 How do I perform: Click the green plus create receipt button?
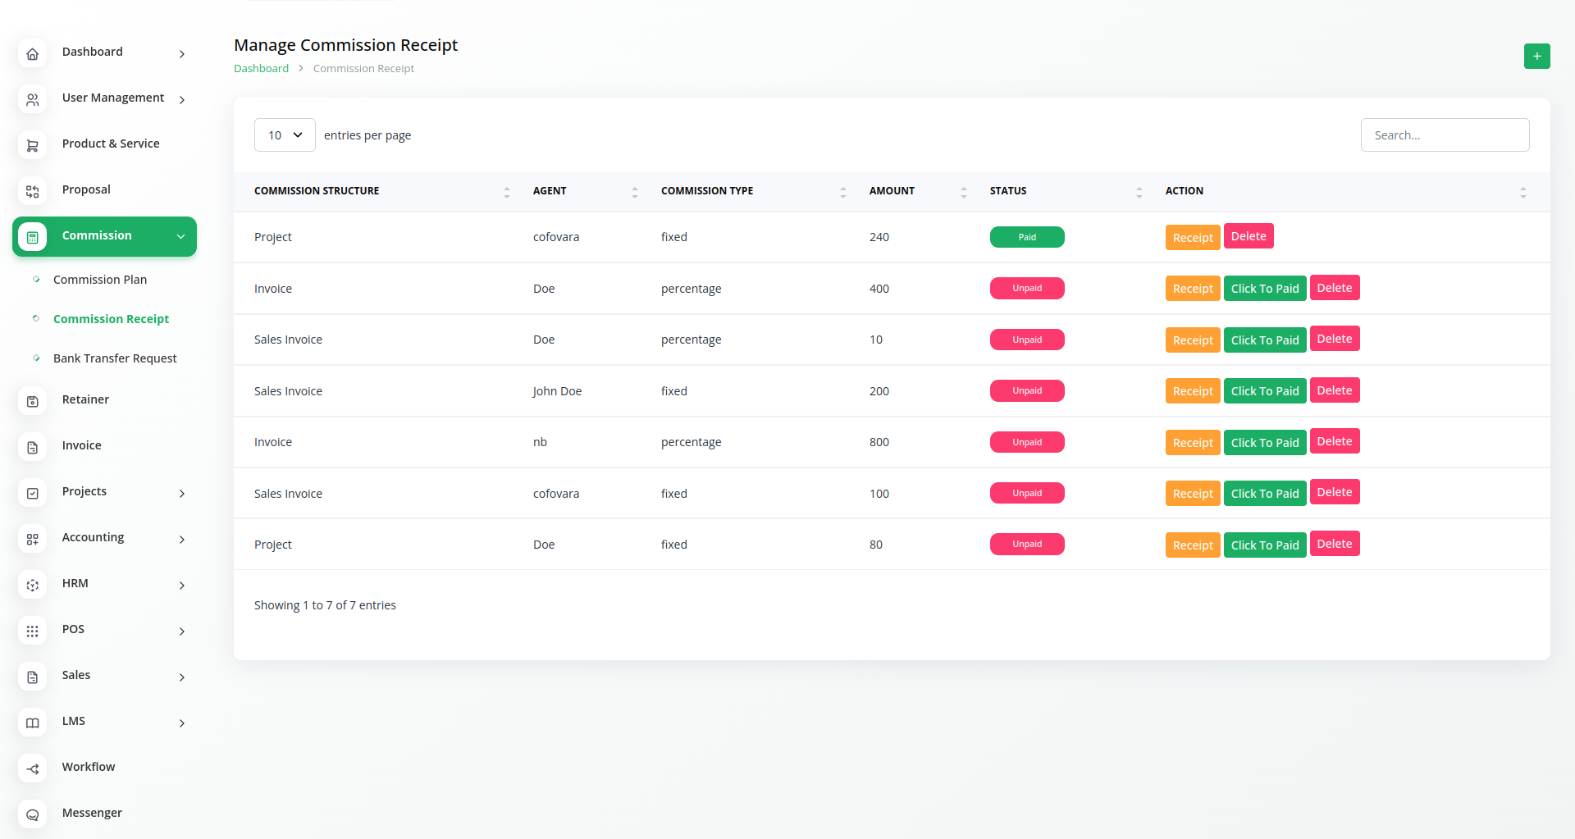coord(1536,56)
